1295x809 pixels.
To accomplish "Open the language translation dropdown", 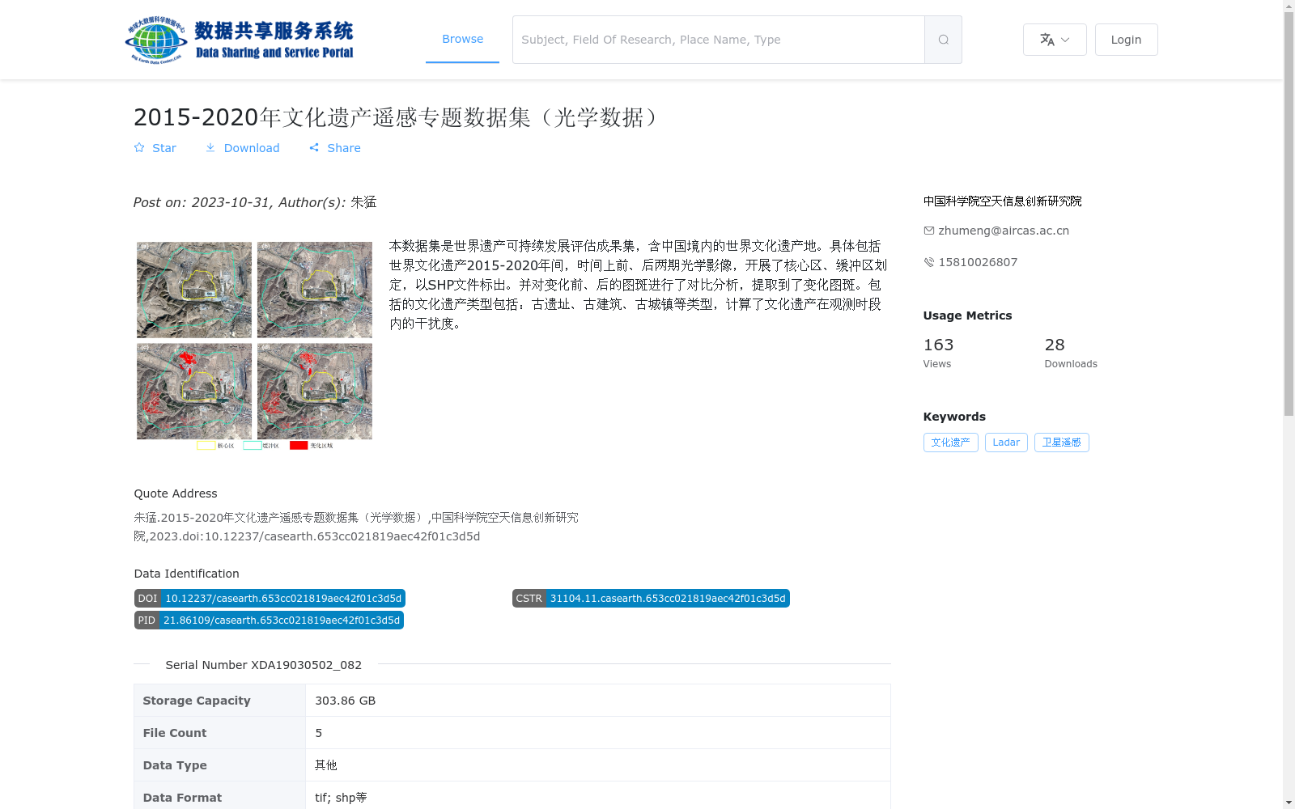I will (1055, 40).
